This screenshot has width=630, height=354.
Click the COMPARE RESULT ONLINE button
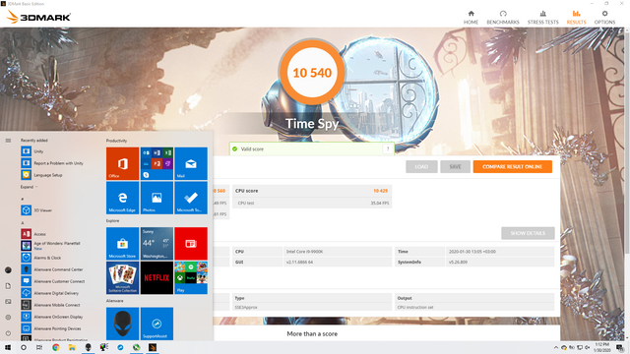pos(512,166)
